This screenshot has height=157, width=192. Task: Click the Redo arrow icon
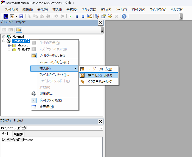(63, 16)
